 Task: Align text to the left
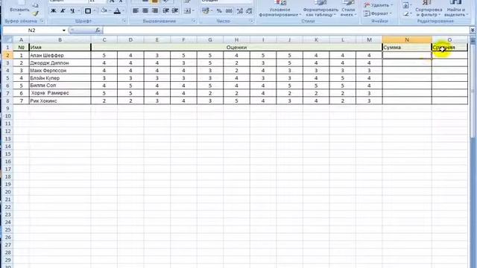click(x=136, y=11)
